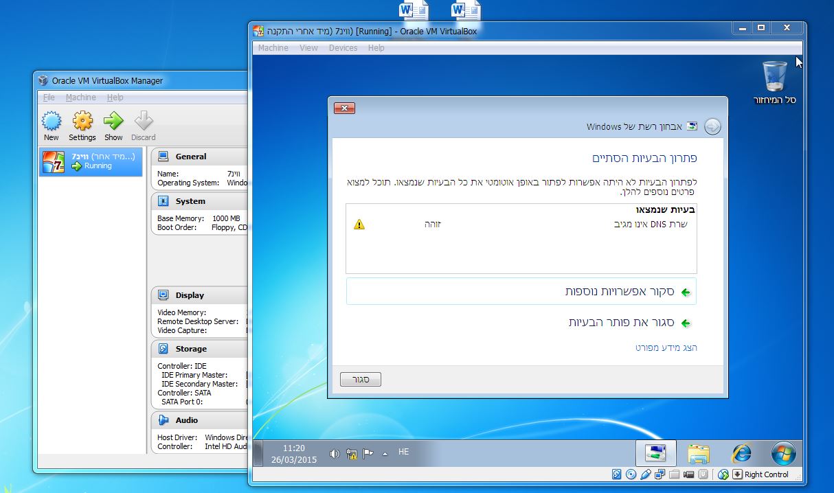Select the 'שרת DNS אינו מגיב' problem row
This screenshot has height=493, width=834.
pos(521,225)
